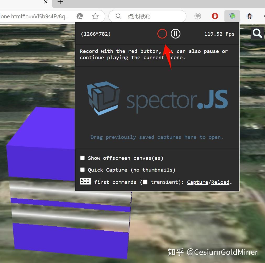Click the 119.52 Fps counter display

click(x=219, y=34)
